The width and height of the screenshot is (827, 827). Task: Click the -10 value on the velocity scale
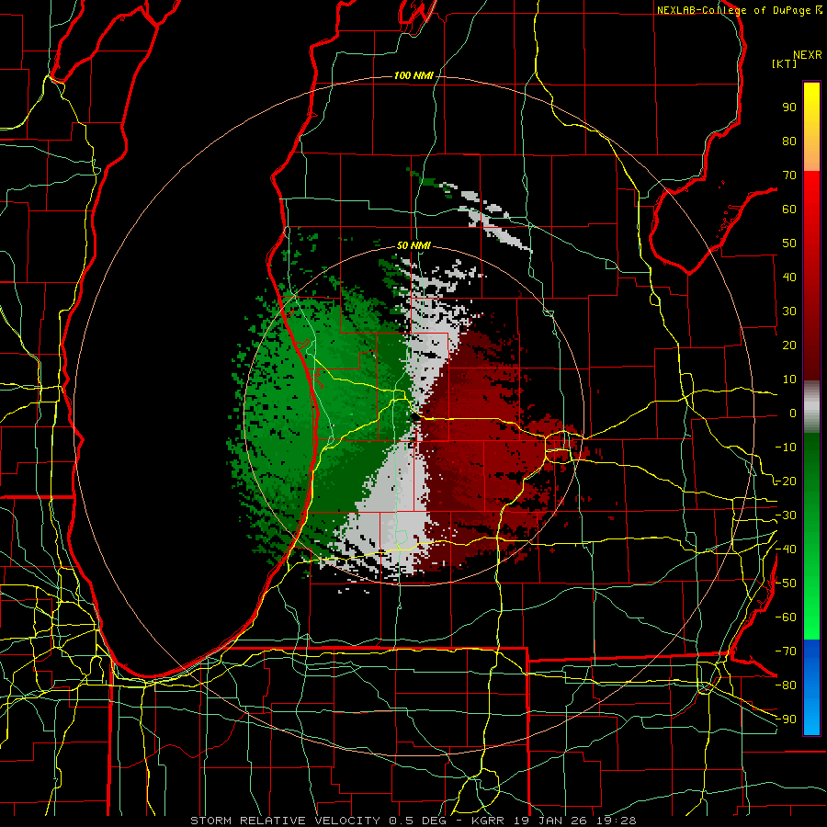coord(786,447)
